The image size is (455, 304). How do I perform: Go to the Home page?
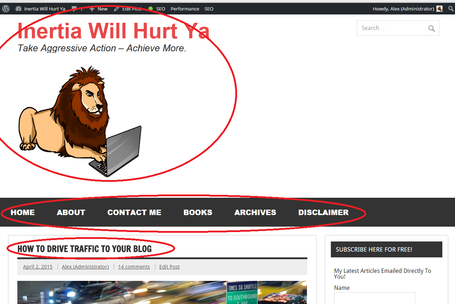(22, 213)
